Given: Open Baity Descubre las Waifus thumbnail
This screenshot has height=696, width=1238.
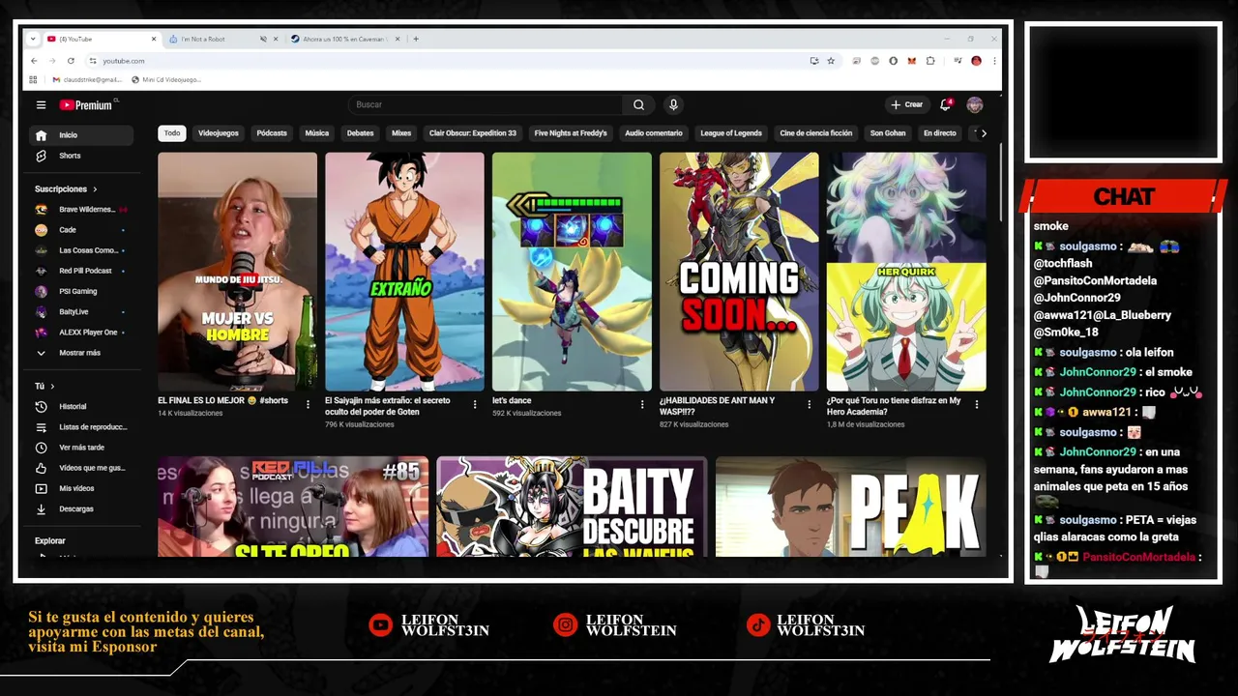Looking at the screenshot, I should point(572,507).
